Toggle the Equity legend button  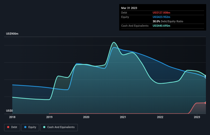[30, 127]
